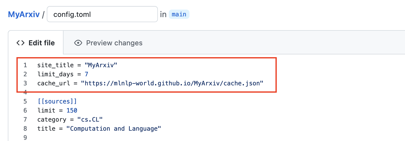Image resolution: width=405 pixels, height=141 pixels.
Task: Open the MyArxiv repository link
Action: [24, 14]
